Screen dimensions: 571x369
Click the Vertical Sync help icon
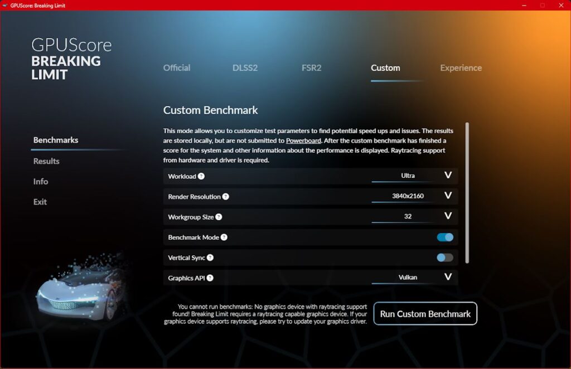[210, 258]
